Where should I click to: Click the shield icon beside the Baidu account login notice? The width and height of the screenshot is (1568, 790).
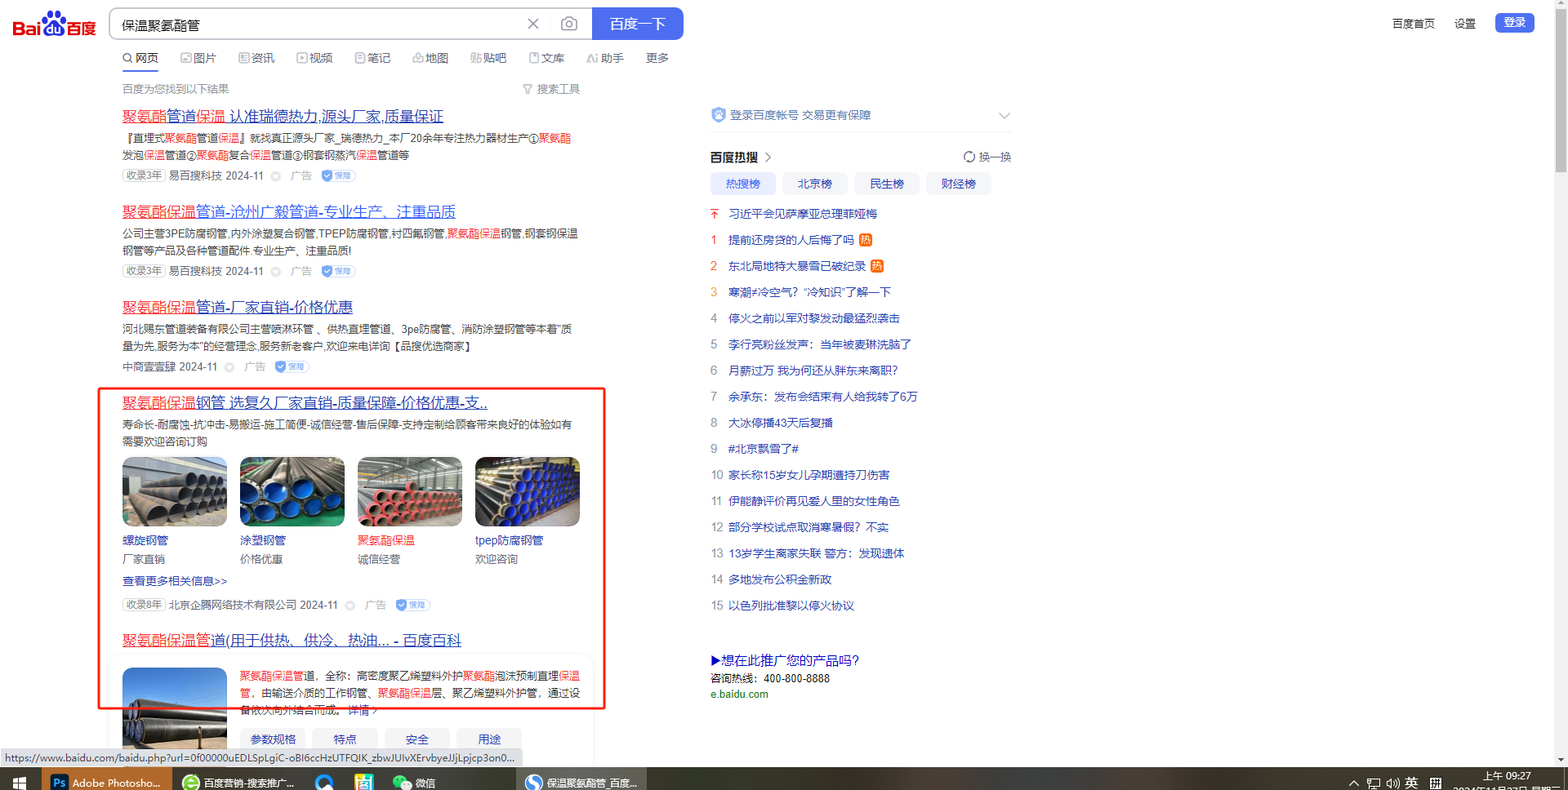pyautogui.click(x=718, y=115)
